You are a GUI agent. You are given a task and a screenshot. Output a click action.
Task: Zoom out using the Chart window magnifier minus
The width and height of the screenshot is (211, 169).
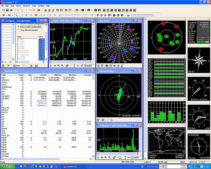pos(62,66)
